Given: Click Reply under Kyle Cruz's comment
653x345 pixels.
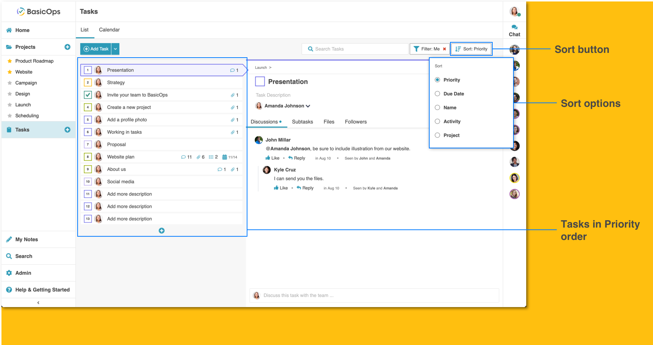Looking at the screenshot, I should tap(305, 188).
